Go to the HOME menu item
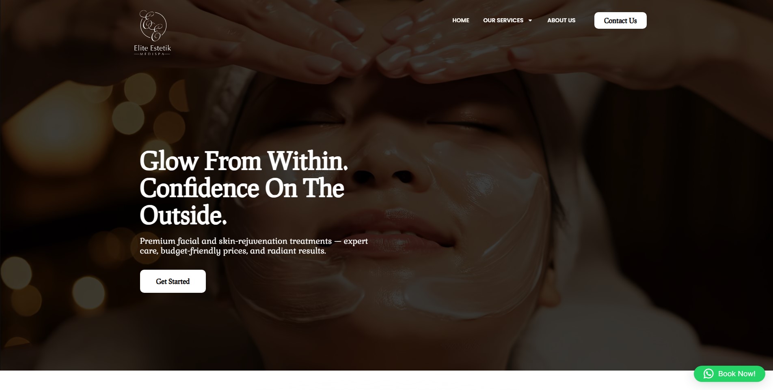Image resolution: width=773 pixels, height=390 pixels. pos(460,20)
